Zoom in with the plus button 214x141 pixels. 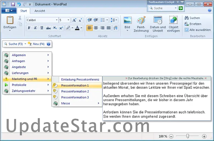coord(204,136)
